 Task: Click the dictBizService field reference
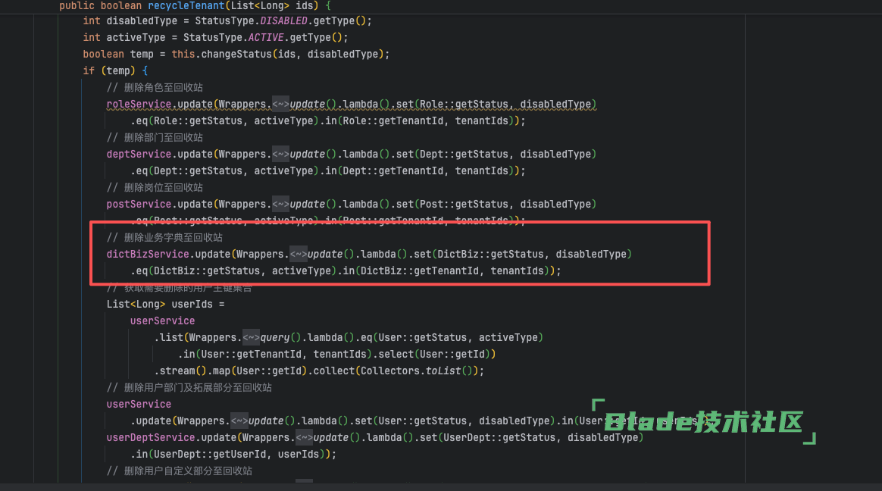pos(147,254)
